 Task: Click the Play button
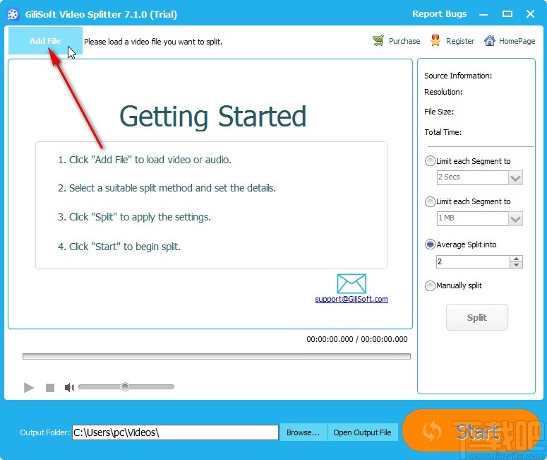click(29, 387)
